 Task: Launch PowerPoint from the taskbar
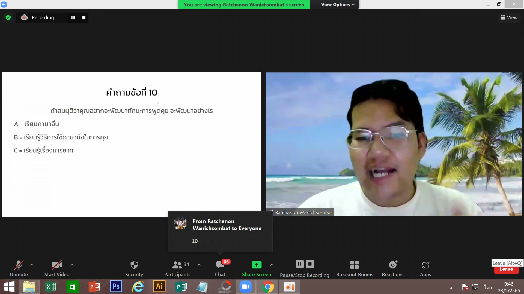(x=94, y=287)
